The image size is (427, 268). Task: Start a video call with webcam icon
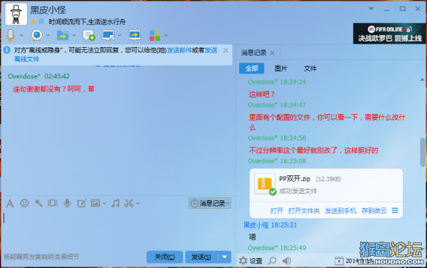[37, 35]
